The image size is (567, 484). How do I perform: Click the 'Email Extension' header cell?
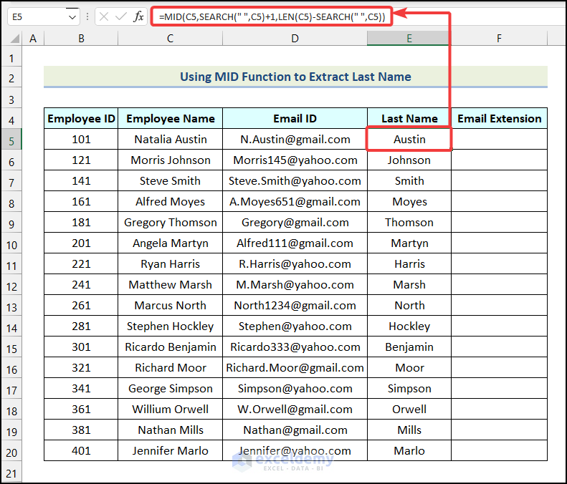point(499,118)
